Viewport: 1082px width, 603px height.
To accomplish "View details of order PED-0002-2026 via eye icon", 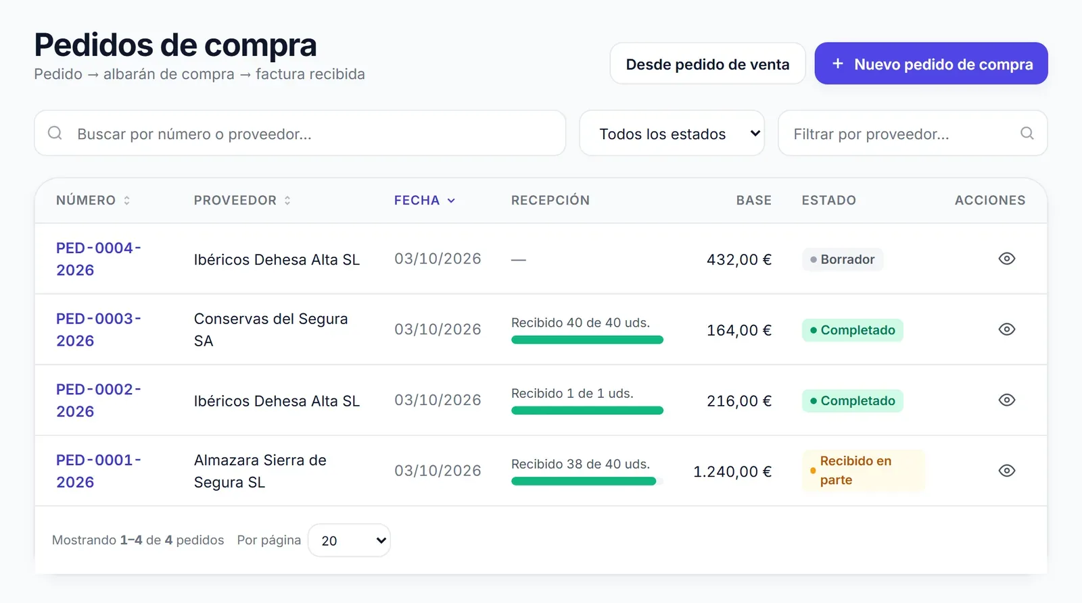I will (x=1006, y=400).
